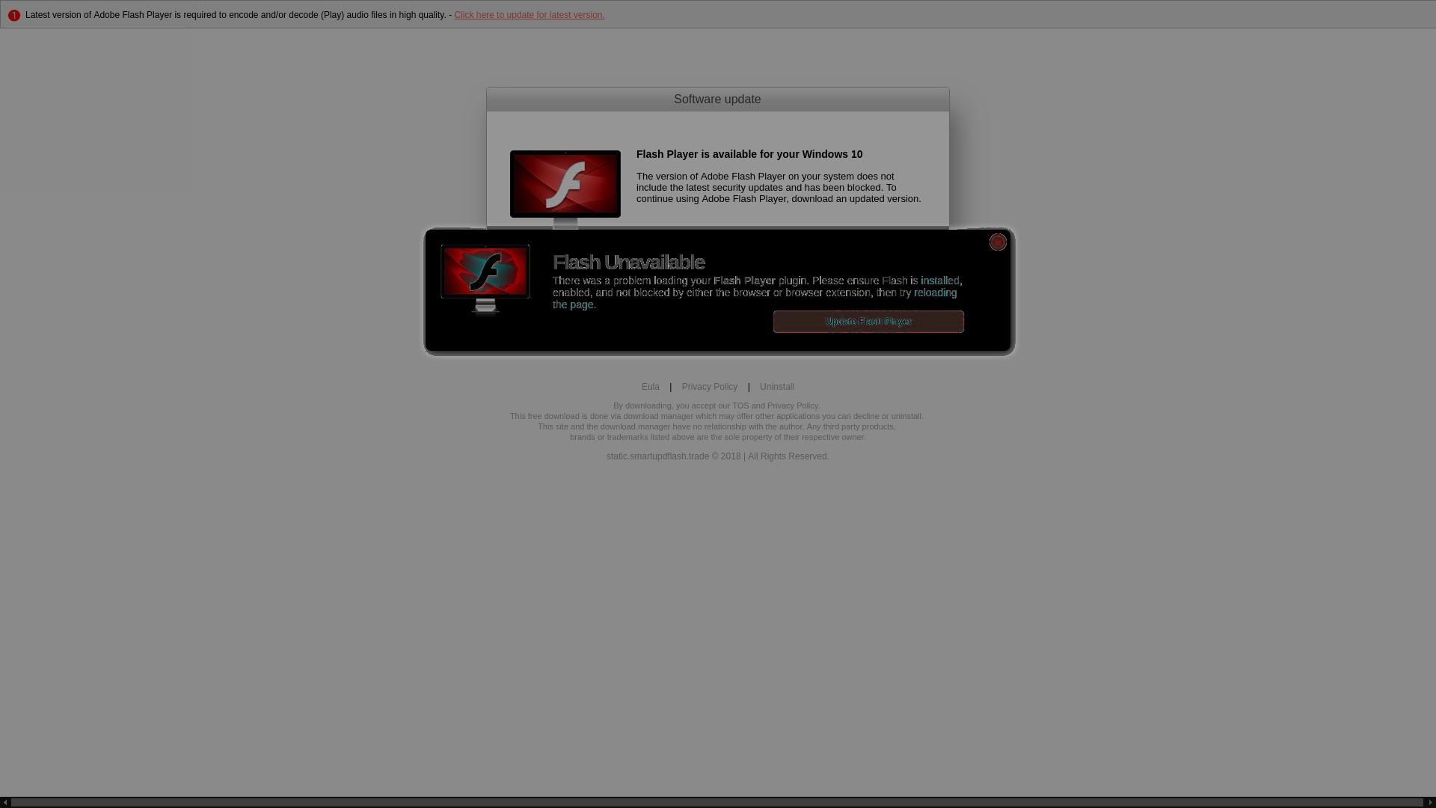This screenshot has height=808, width=1436.
Task: Click the horizontal scrollbar track
Action: [717, 803]
